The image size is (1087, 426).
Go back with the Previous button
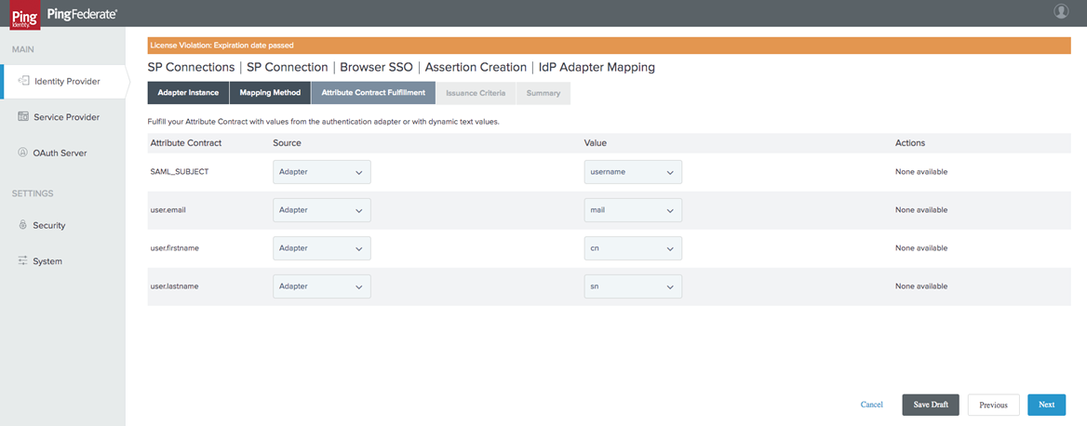(x=993, y=405)
